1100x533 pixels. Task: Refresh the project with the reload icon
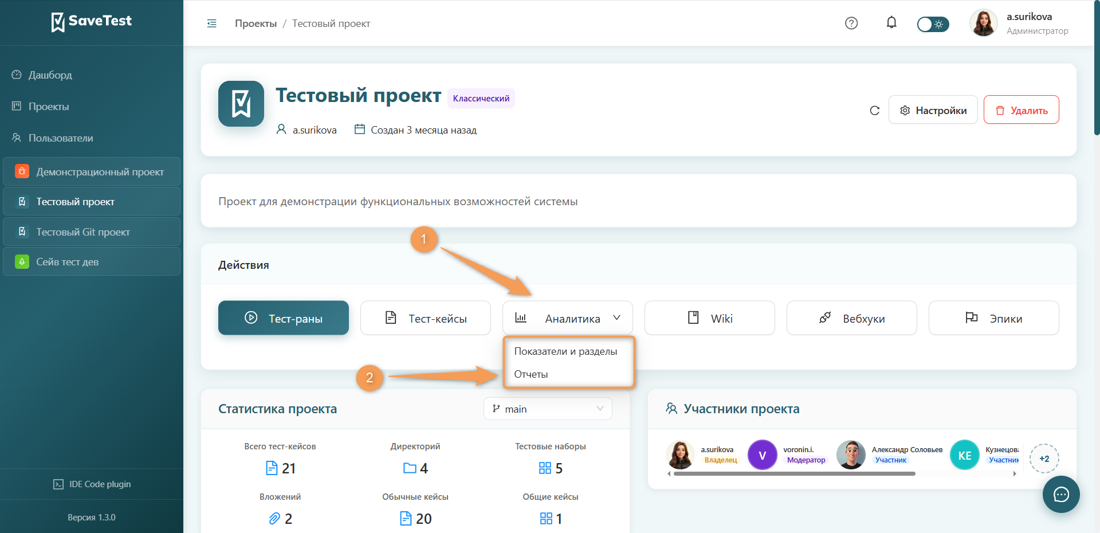(874, 110)
